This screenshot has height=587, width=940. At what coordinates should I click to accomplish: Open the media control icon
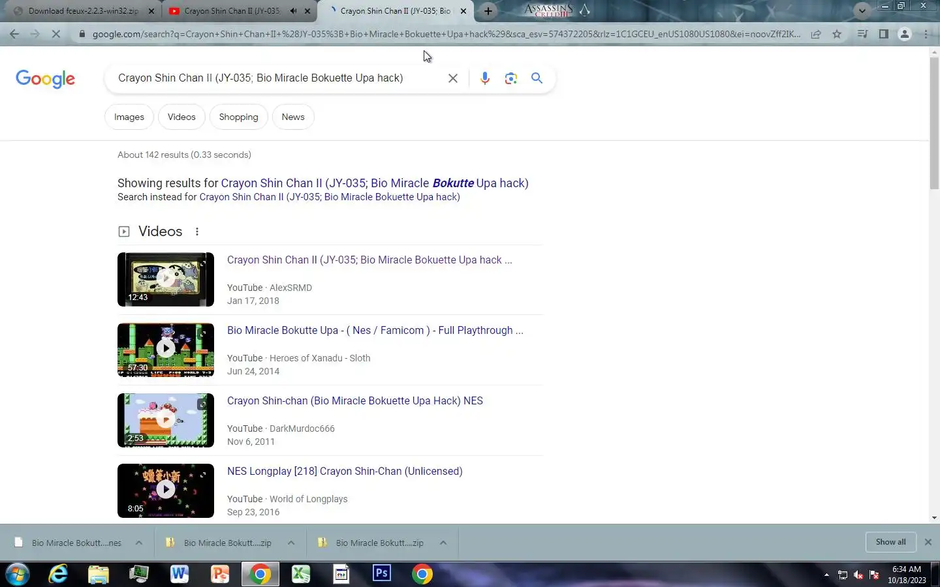point(862,34)
